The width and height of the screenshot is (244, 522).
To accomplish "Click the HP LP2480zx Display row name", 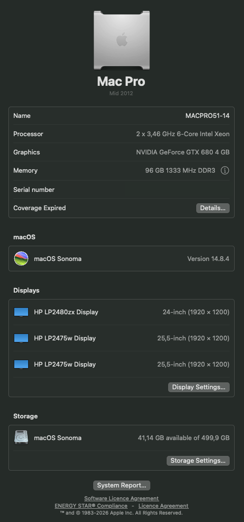I will [66, 312].
